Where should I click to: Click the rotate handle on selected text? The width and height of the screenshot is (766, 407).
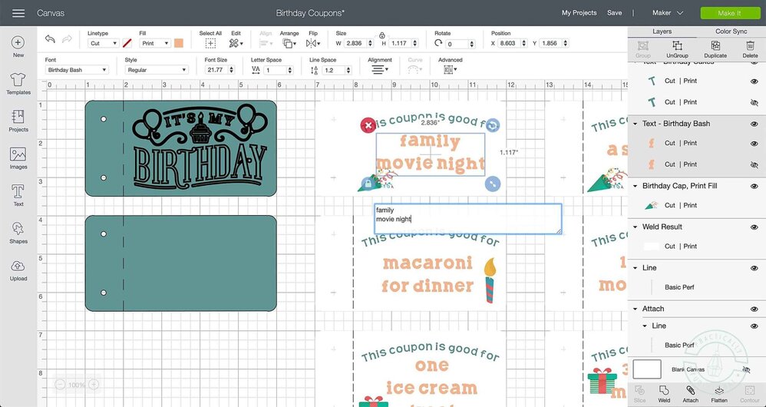tap(493, 125)
